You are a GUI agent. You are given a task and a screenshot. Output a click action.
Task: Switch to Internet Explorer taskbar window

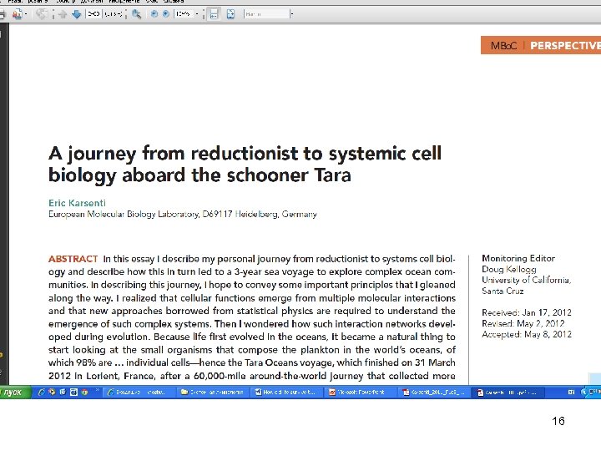coord(140,393)
